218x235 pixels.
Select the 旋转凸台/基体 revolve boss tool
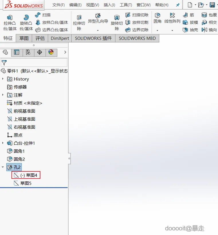[26, 23]
